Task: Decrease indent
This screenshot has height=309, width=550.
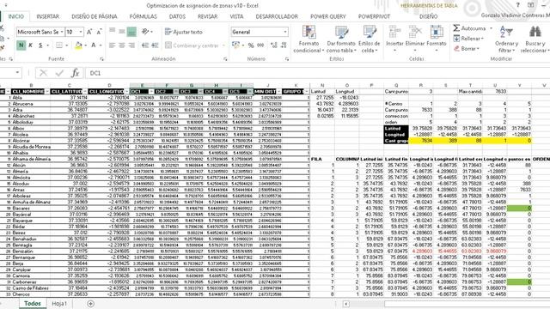Action: [x=145, y=45]
